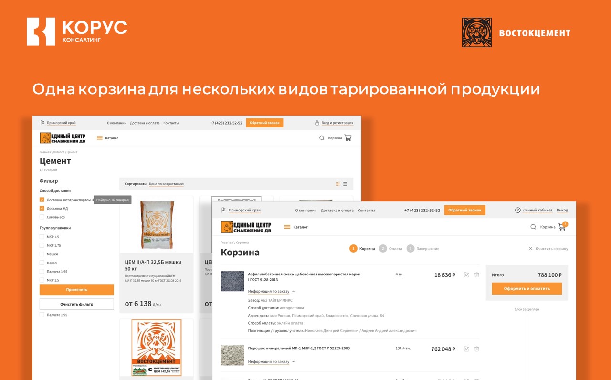Click the Главная breadcrumb on the cart page
This screenshot has width=611, height=380.
[x=227, y=243]
